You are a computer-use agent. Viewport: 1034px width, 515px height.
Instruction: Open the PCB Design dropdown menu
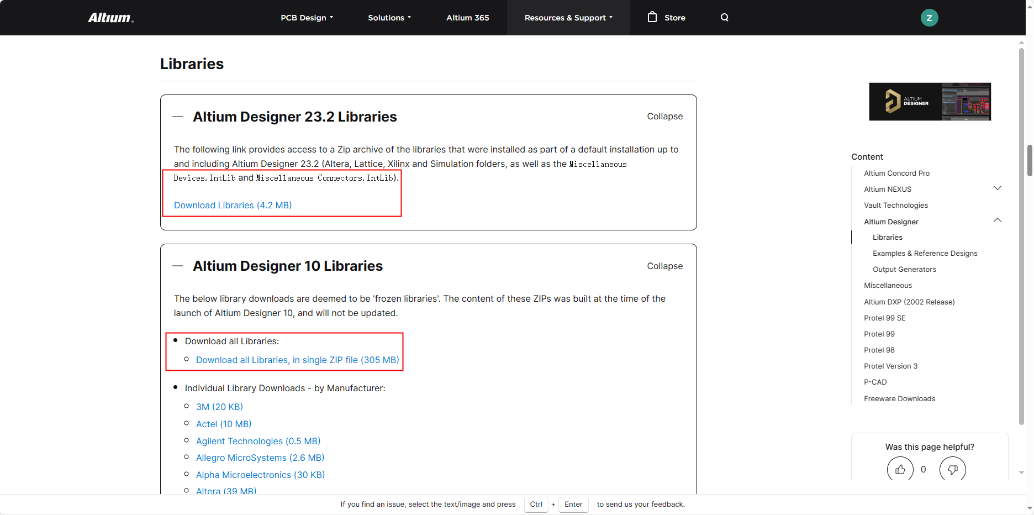pyautogui.click(x=307, y=18)
